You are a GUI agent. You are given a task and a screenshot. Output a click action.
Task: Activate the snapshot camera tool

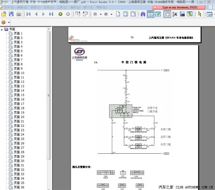[182, 14]
